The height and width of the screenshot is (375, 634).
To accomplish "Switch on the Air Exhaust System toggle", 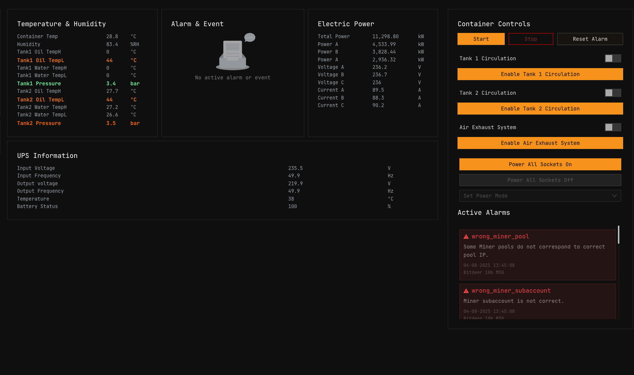I will click(613, 127).
